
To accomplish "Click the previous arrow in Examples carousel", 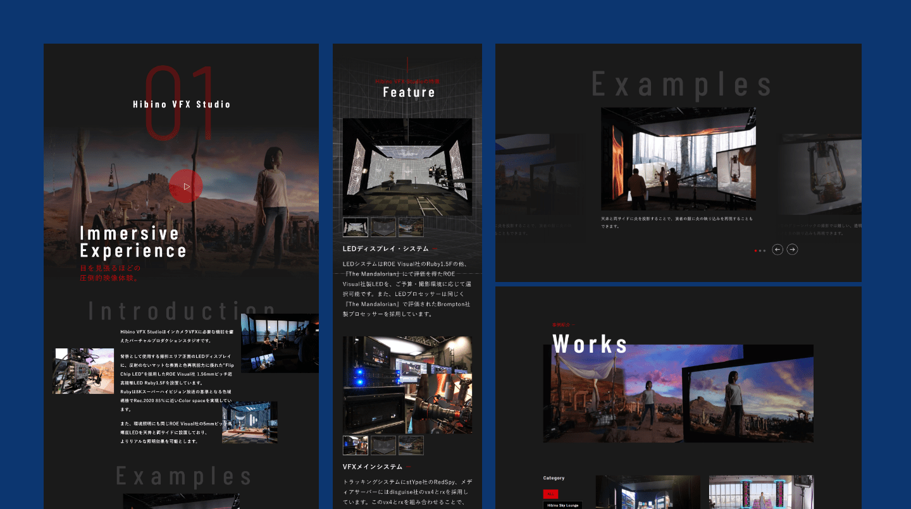I will click(778, 250).
